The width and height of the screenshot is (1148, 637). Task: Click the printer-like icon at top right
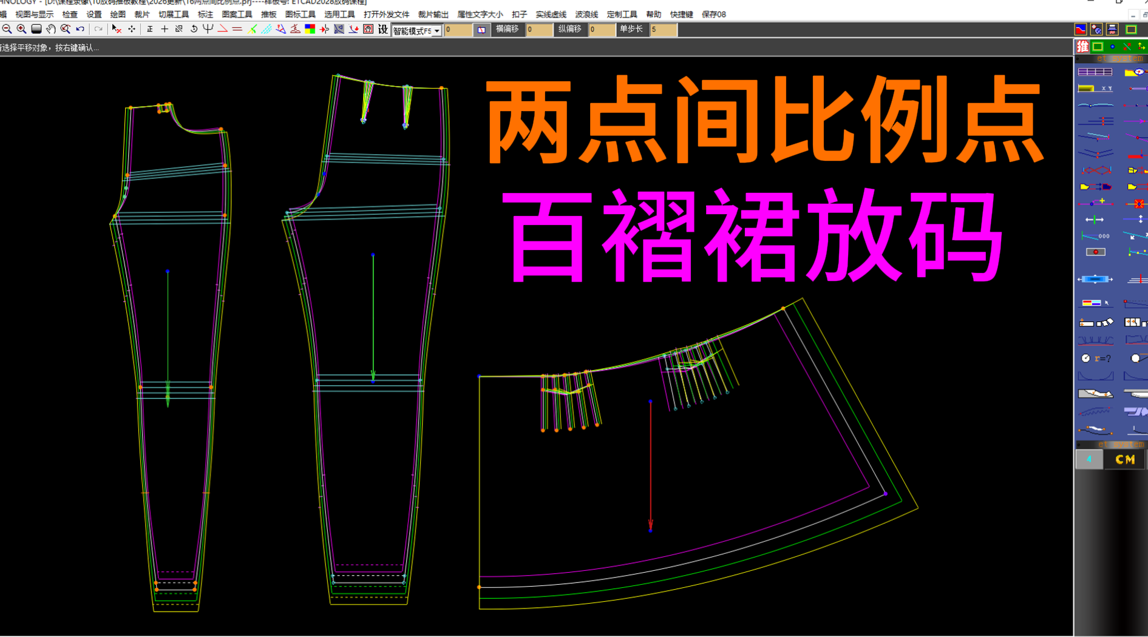pyautogui.click(x=1112, y=29)
